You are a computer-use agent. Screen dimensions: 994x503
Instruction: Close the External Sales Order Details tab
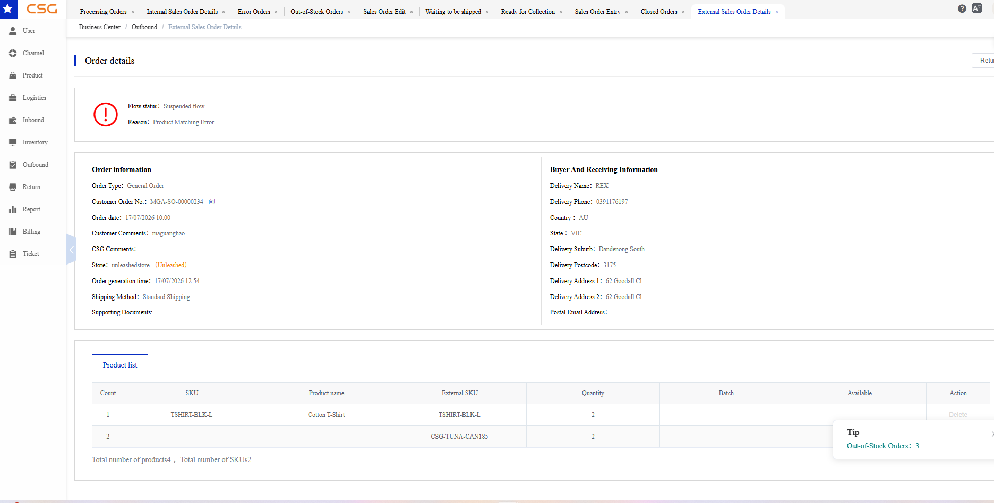(x=777, y=12)
